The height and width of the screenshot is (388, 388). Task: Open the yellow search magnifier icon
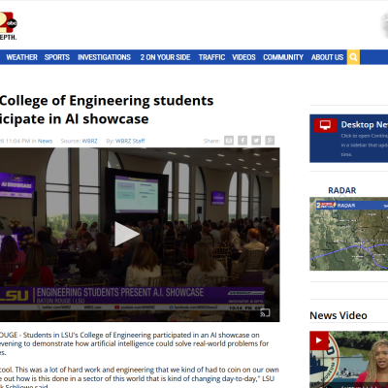353,57
